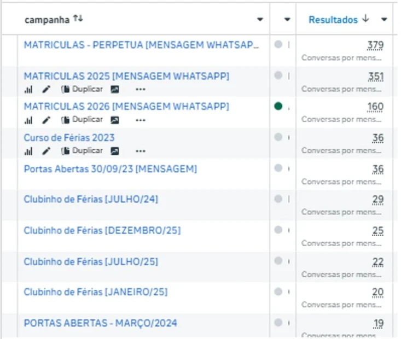This screenshot has height=339, width=401.
Task: Toggle status of MATRICULAS 2026 campaign
Action: click(278, 106)
